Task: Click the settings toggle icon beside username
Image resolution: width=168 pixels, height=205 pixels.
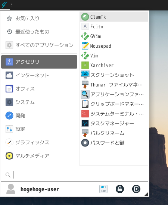Action: 103,189
